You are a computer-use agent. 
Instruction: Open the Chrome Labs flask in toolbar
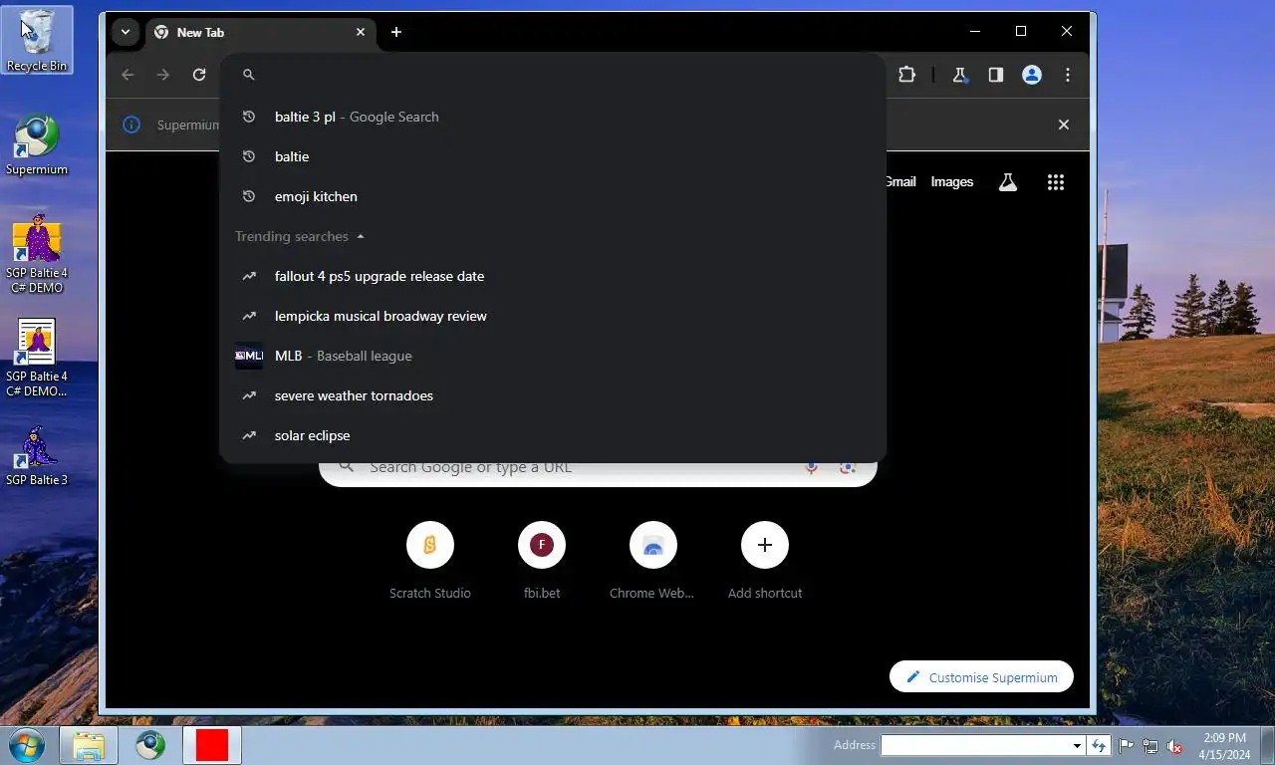pyautogui.click(x=960, y=75)
